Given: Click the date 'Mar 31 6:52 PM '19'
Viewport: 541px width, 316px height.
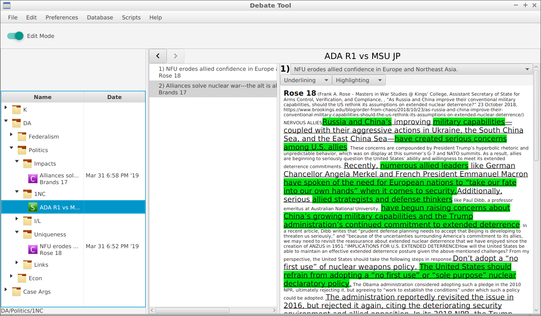Looking at the screenshot, I should click(x=112, y=246).
